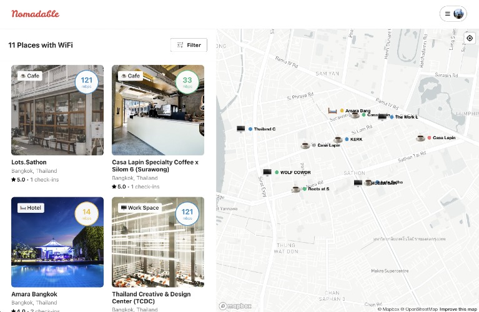Click the Hotel tag on Amara Bangkok card
This screenshot has height=312, width=479.
(x=31, y=208)
